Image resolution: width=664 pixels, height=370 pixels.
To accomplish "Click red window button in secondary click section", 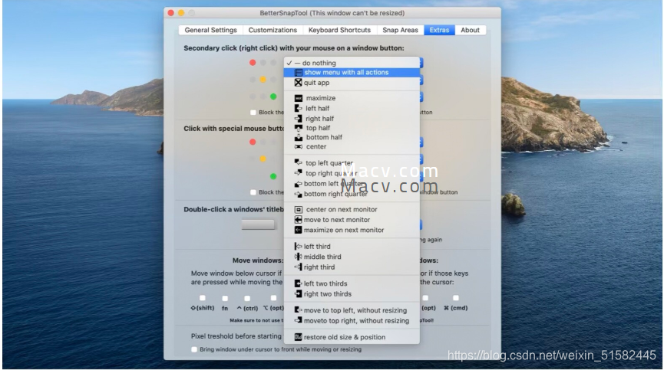I will [x=253, y=63].
